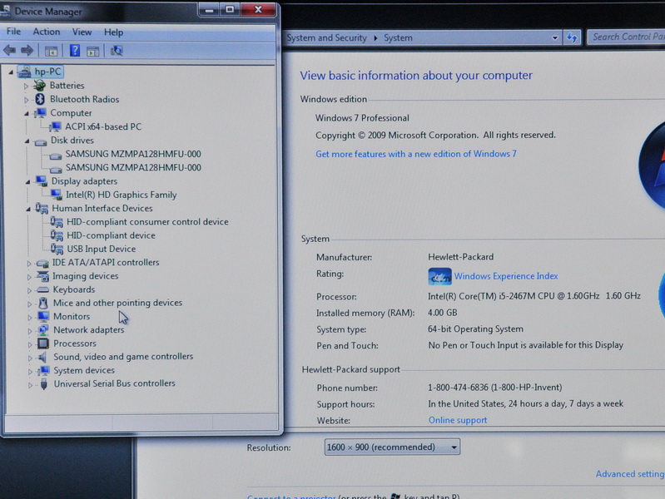Expand the System devices category
The image size is (665, 499).
30,372
